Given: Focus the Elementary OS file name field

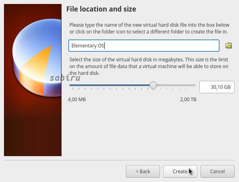Looking at the screenshot, I should pos(144,45).
